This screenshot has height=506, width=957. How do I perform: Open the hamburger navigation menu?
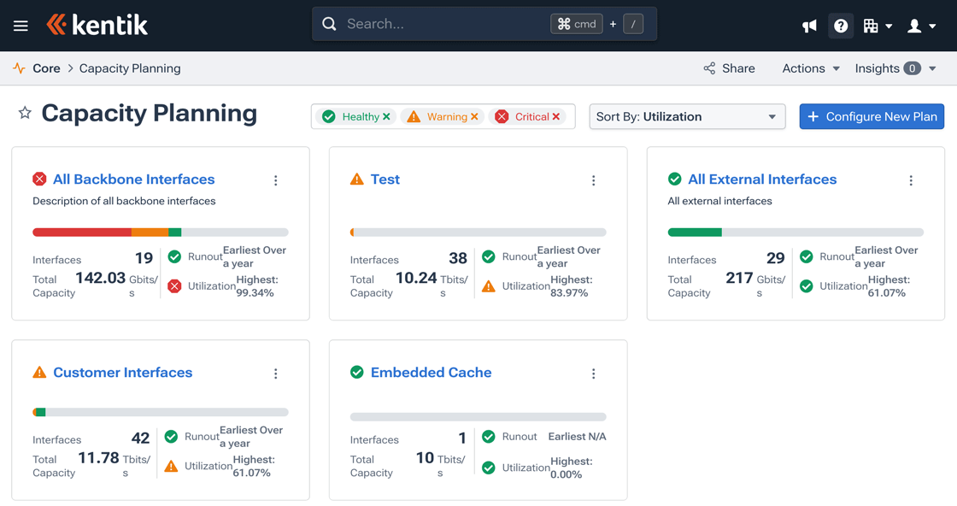click(x=22, y=25)
